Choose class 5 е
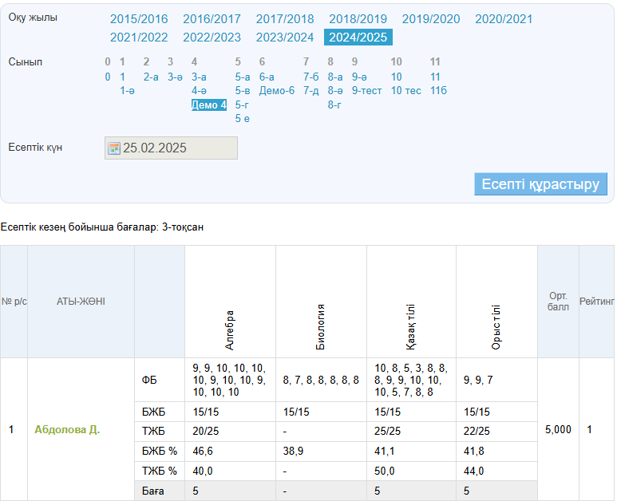Screen dimensions: 617x501 click(x=243, y=118)
